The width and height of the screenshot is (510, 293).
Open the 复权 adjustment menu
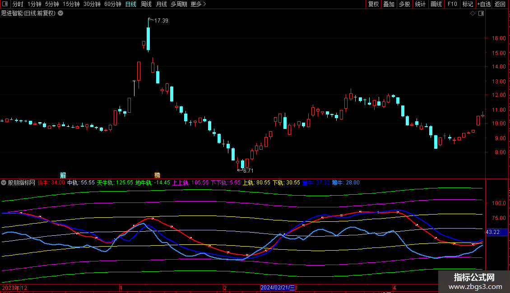(373, 5)
